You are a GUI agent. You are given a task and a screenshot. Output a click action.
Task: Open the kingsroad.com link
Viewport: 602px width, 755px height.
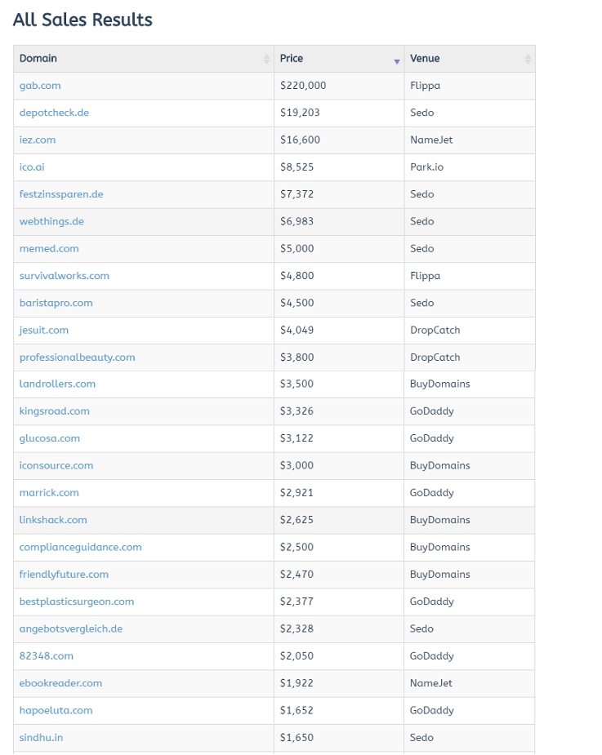pos(54,411)
